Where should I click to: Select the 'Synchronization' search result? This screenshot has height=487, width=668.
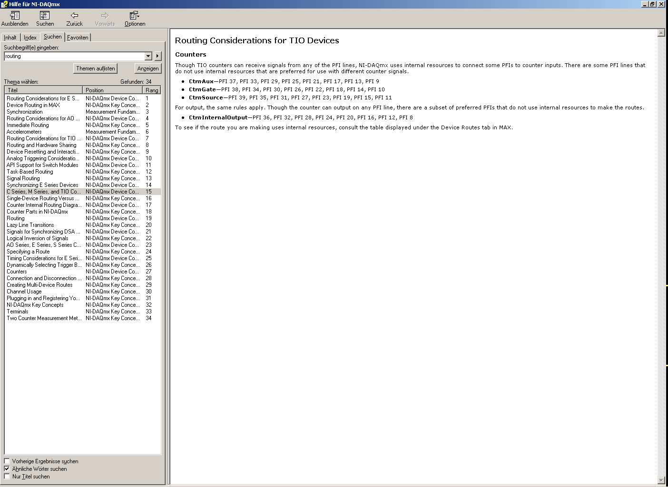pos(83,112)
